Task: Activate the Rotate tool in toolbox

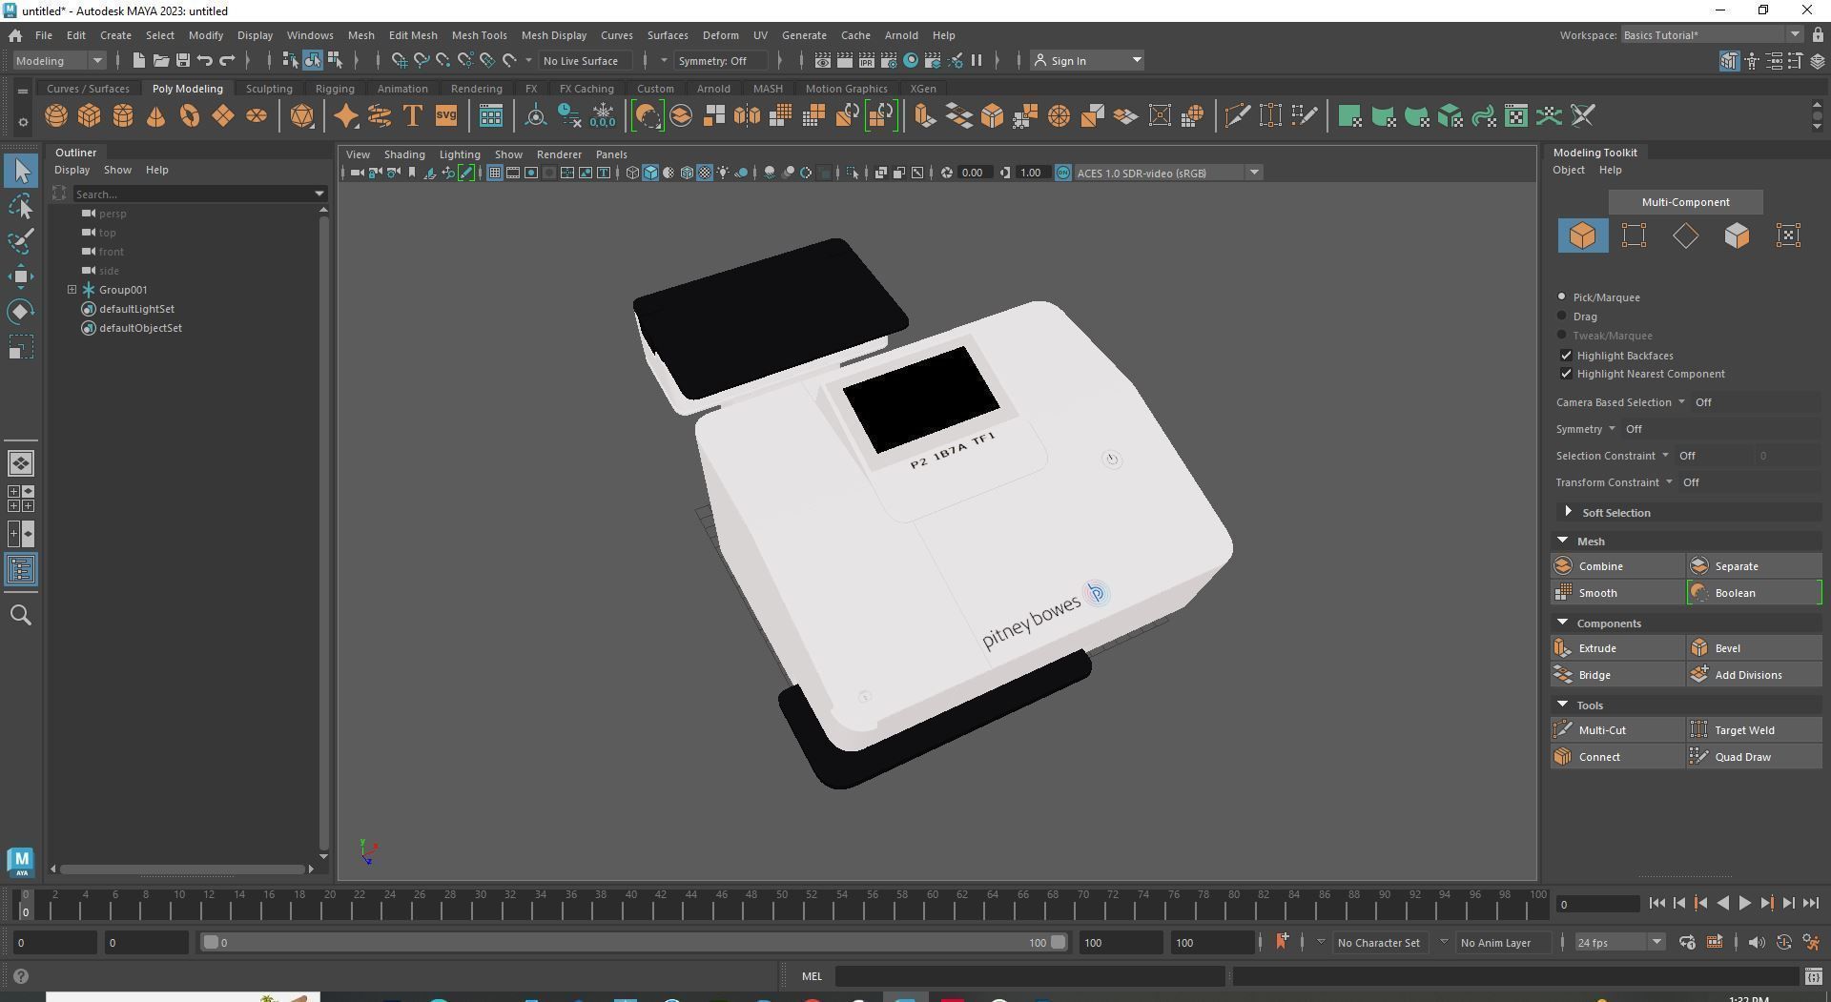Action: (21, 312)
